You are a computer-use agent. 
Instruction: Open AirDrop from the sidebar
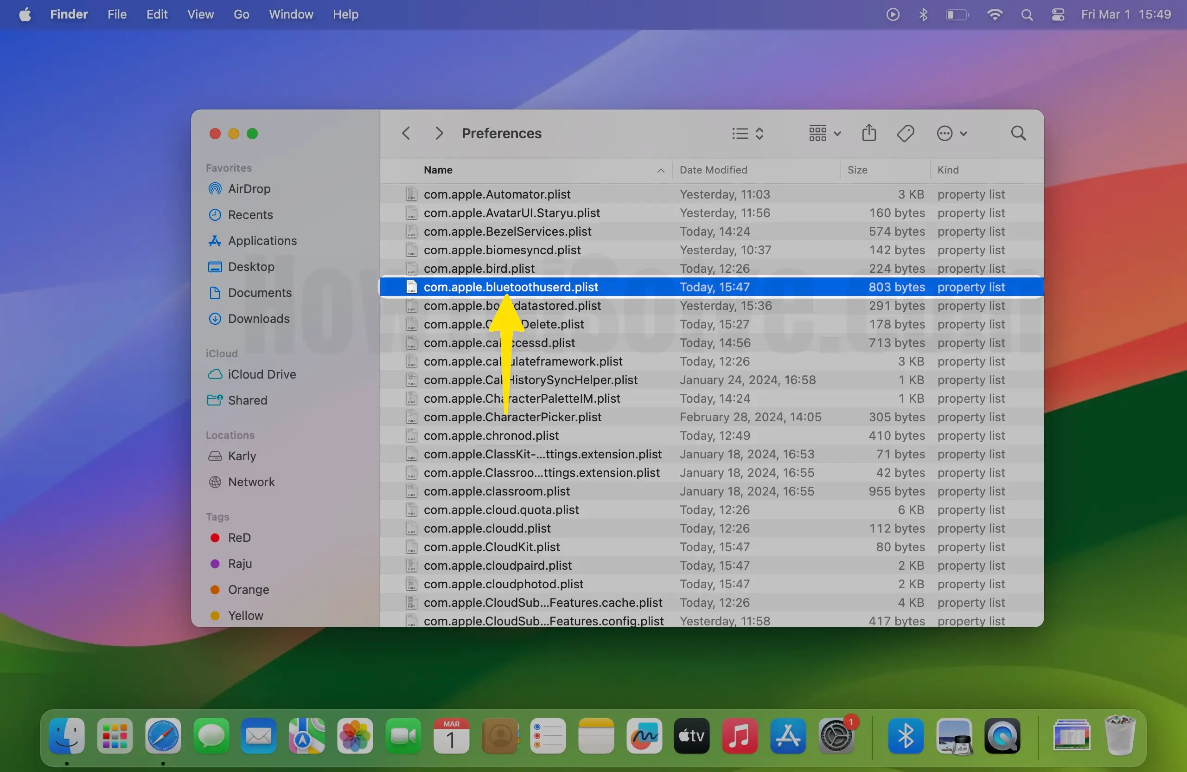249,189
